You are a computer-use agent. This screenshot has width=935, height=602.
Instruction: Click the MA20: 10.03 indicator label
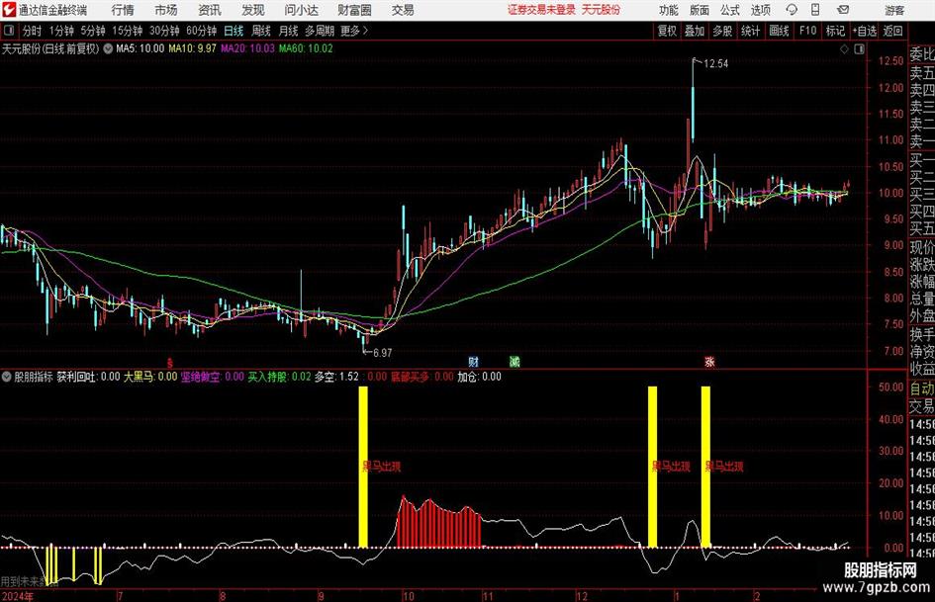(247, 48)
